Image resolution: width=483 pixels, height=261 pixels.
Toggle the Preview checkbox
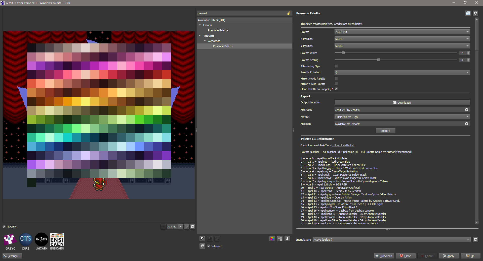pos(4,227)
